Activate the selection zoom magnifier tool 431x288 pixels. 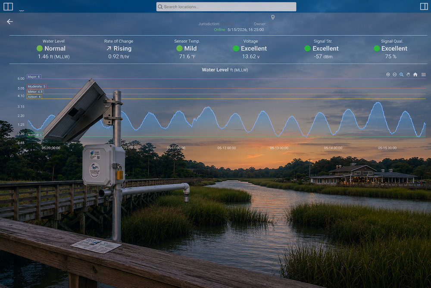pyautogui.click(x=401, y=75)
